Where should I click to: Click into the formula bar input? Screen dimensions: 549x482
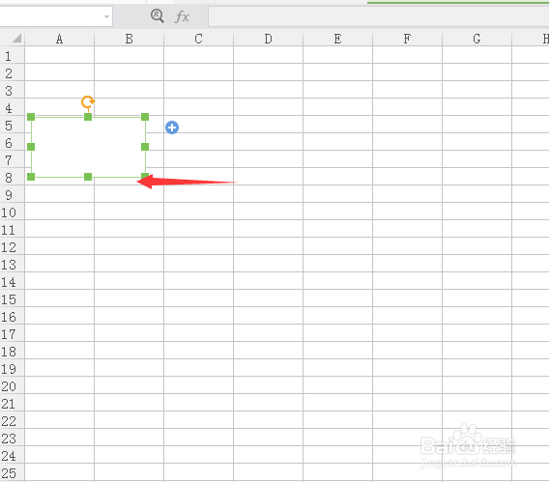point(379,16)
